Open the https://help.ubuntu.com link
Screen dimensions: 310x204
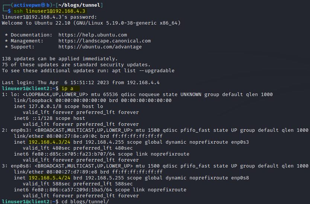tap(93, 35)
